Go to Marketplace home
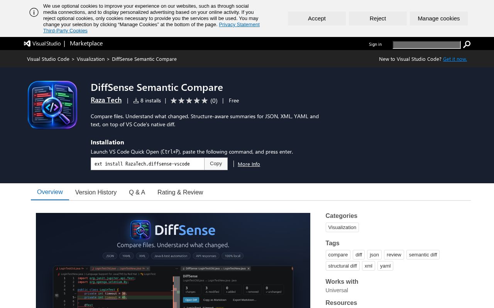 (x=86, y=44)
